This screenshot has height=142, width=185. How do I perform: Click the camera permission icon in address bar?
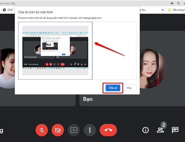pos(172,3)
